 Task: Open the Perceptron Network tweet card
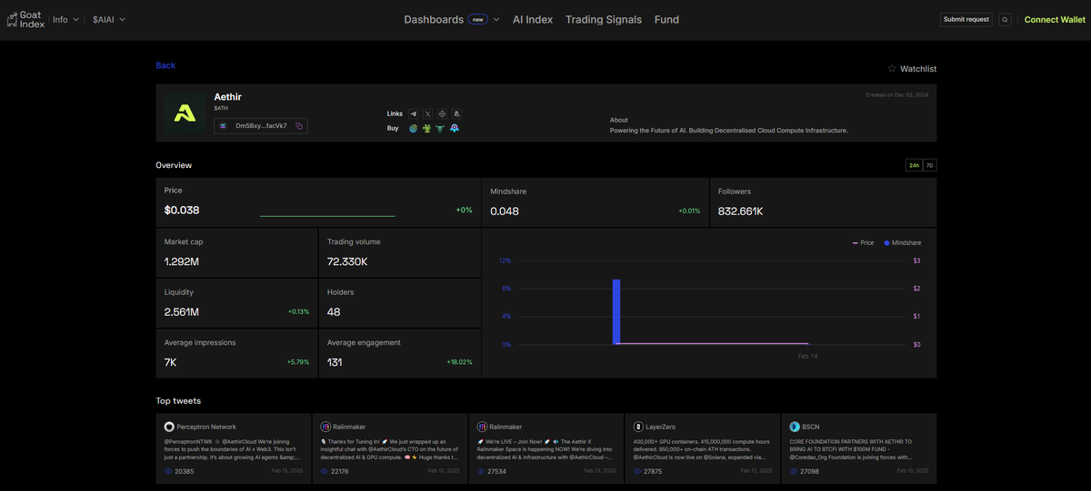234,448
